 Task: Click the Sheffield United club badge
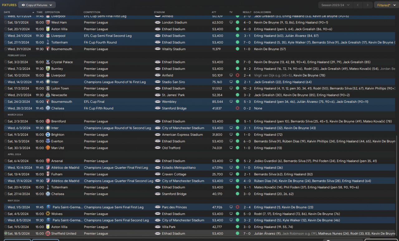[x=48, y=234]
